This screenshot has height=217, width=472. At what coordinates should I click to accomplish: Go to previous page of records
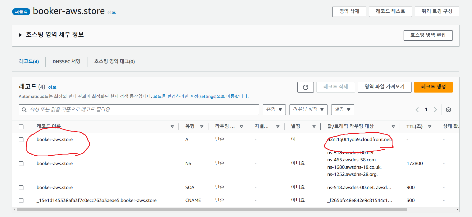coord(417,110)
